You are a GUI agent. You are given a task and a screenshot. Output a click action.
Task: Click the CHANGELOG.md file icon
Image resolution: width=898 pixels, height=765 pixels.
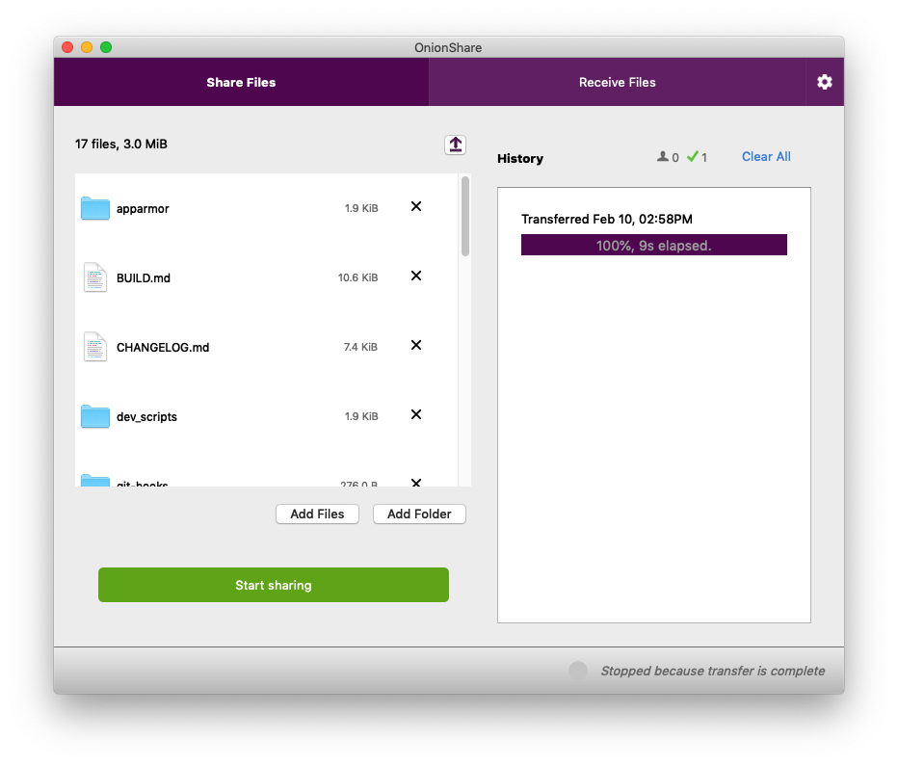[x=94, y=347]
